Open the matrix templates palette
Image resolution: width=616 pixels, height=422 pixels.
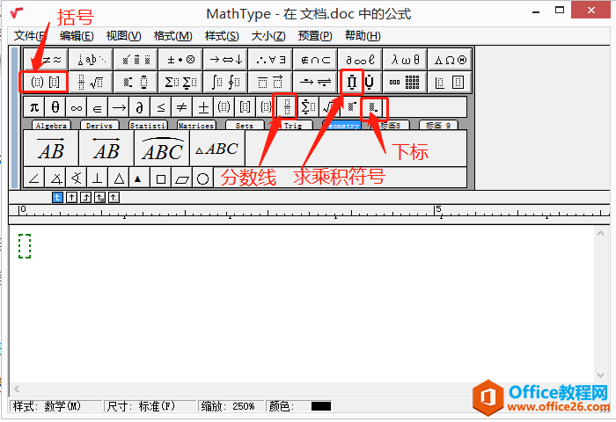[x=405, y=82]
